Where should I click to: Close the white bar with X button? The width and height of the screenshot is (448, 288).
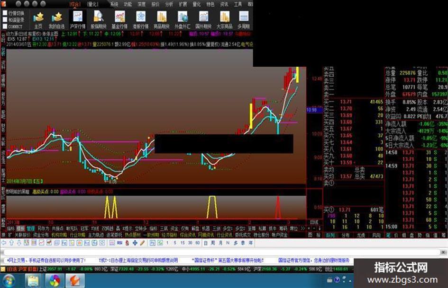pyautogui.click(x=443, y=253)
